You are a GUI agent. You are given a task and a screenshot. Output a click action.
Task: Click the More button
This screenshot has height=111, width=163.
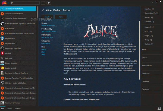[x=61, y=17]
